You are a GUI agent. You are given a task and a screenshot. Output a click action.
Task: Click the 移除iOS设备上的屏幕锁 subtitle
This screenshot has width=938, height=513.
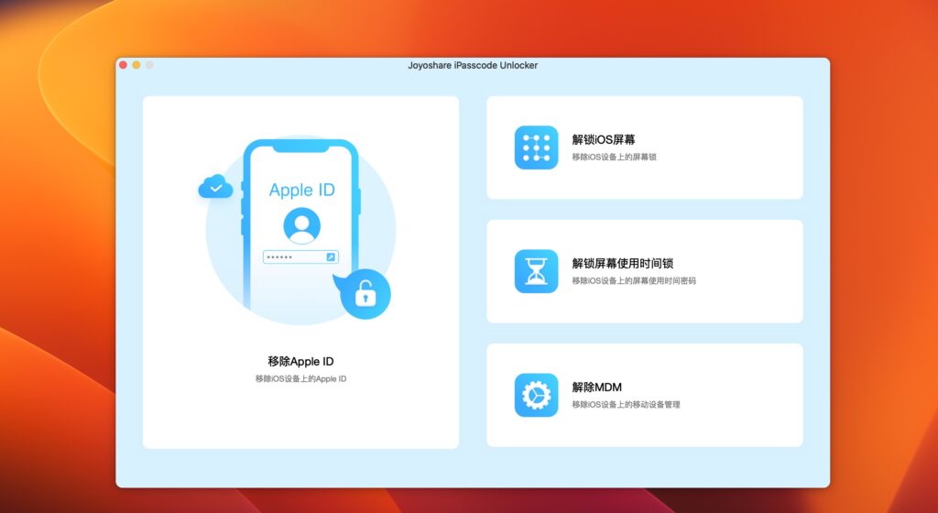tap(614, 158)
